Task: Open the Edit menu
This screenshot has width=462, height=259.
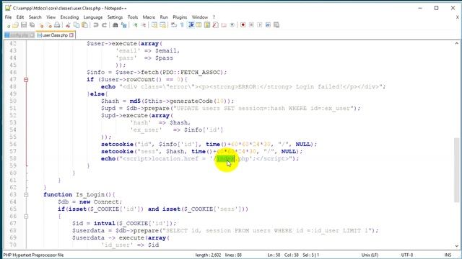Action: pos(20,17)
